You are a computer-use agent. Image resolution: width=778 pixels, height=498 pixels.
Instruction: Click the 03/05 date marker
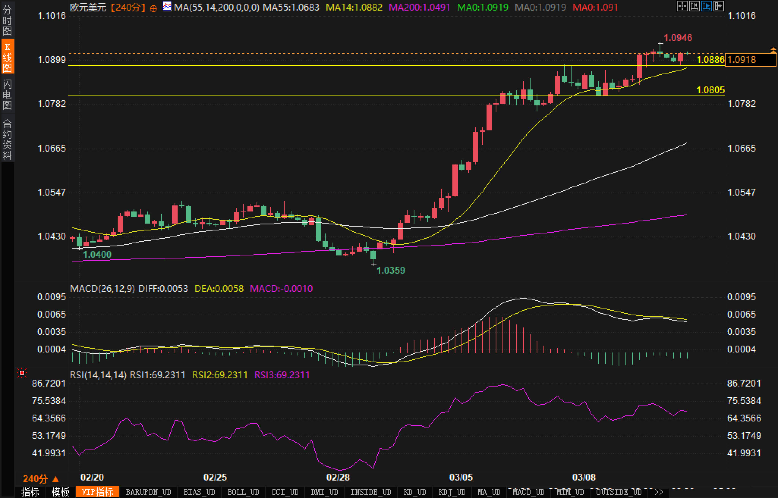(461, 477)
